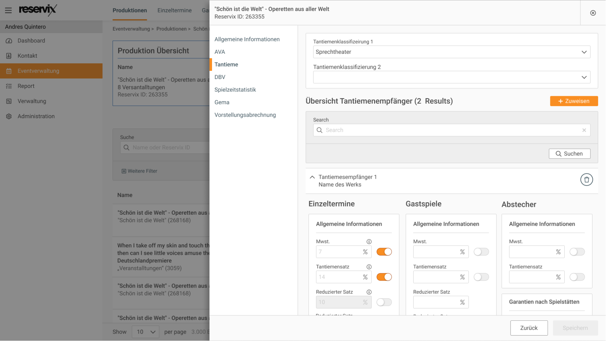The width and height of the screenshot is (606, 341).
Task: Click the Suchen button
Action: (569, 154)
